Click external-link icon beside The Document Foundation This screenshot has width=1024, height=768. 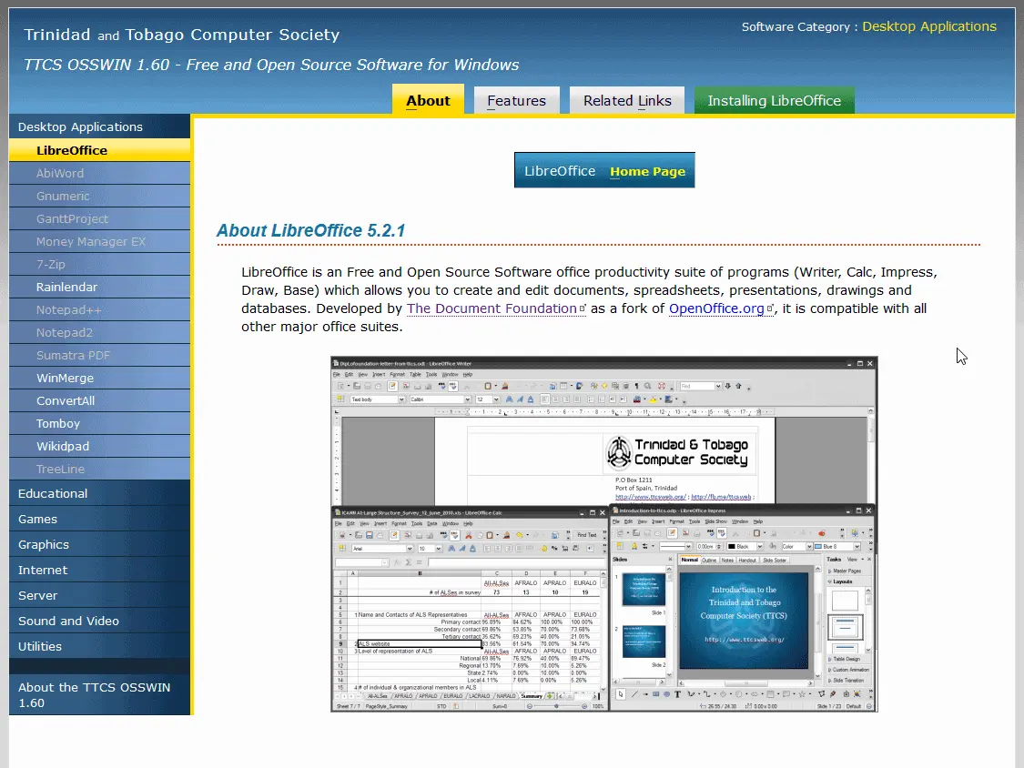(583, 309)
